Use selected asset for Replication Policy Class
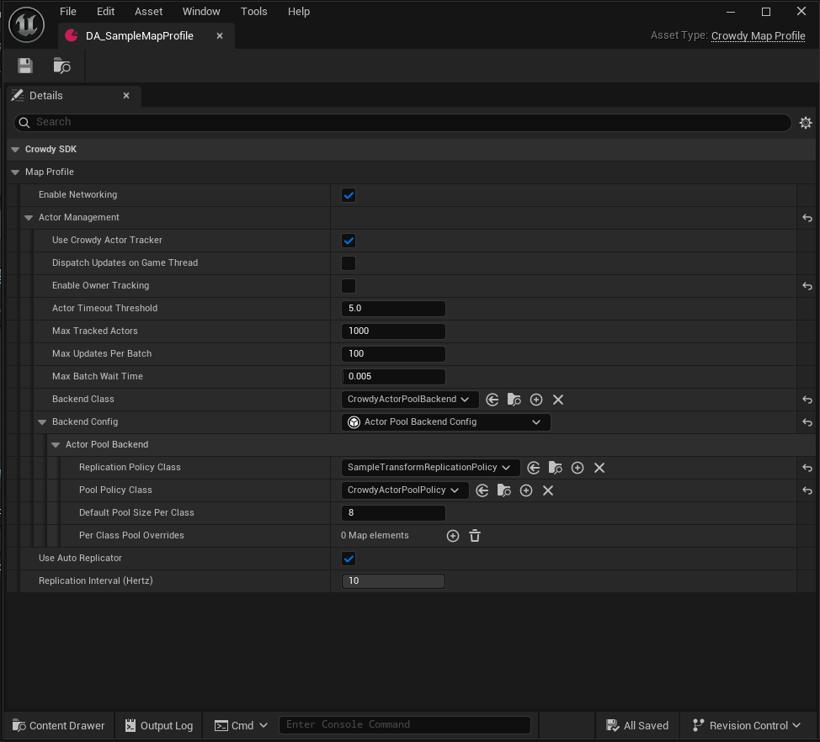Screen dimensions: 820x742 coord(534,468)
